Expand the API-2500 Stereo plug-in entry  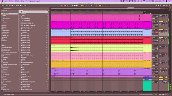tap(20, 30)
